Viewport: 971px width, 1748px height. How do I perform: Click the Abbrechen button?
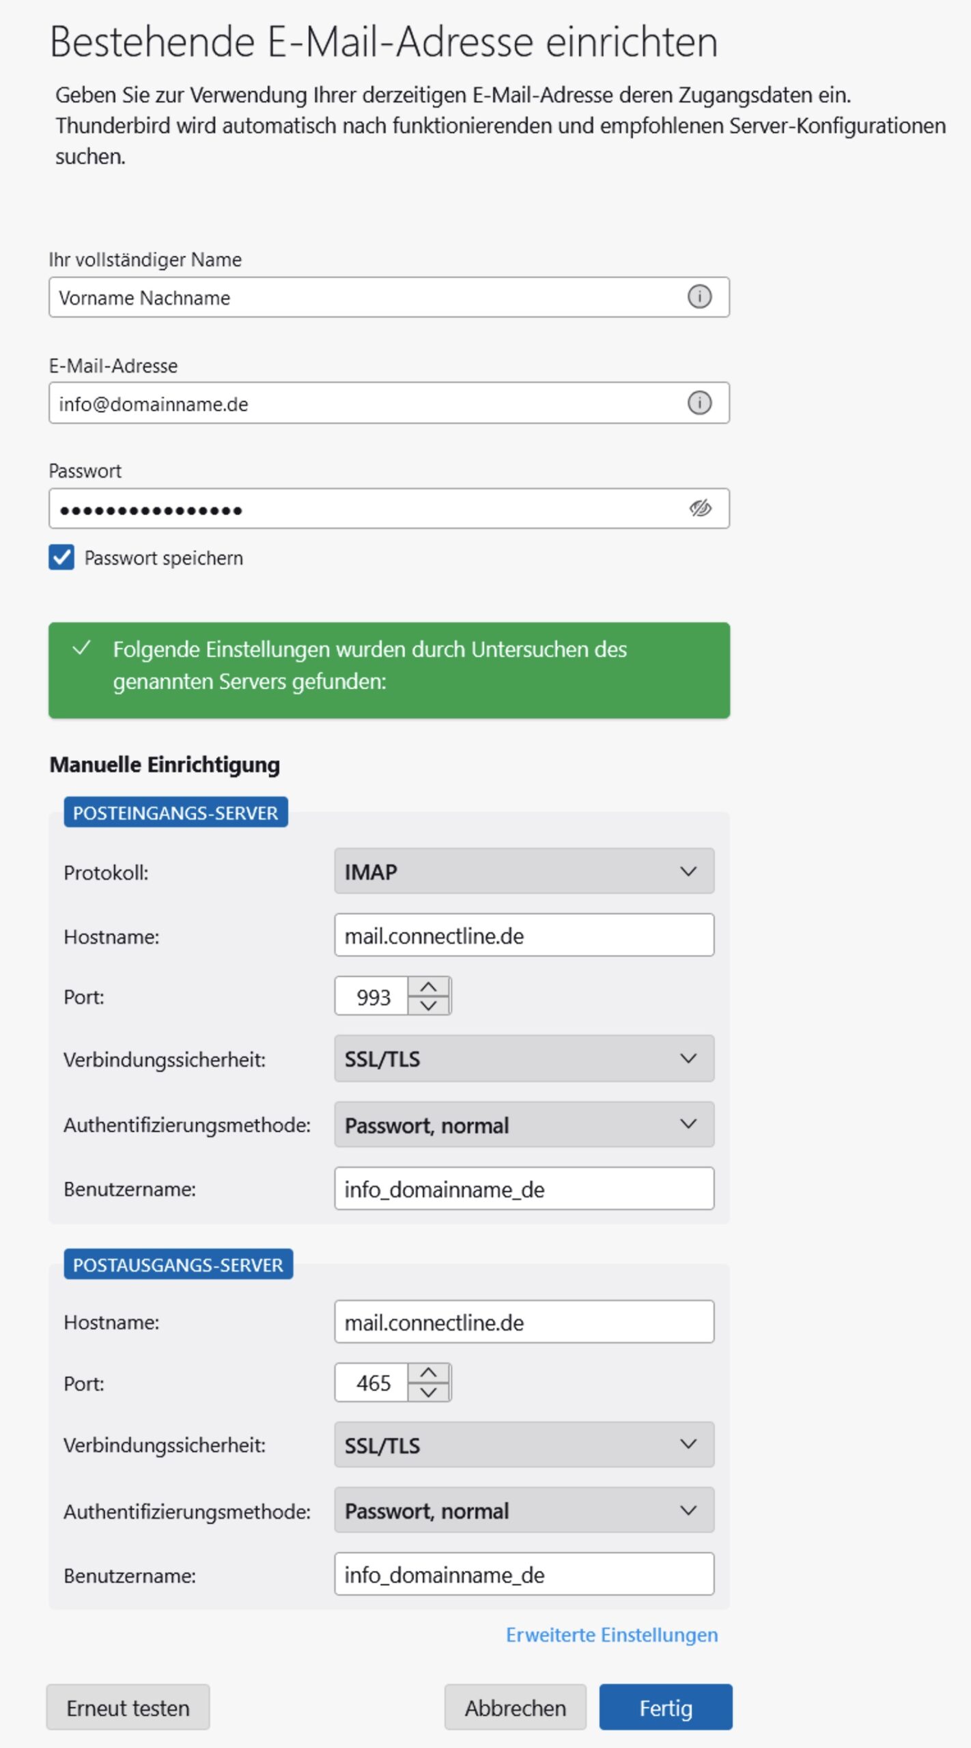[516, 1708]
